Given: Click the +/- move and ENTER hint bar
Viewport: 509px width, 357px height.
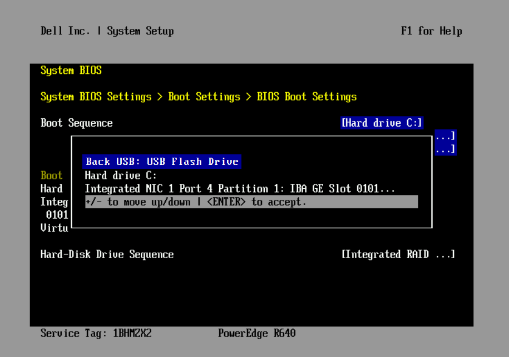Looking at the screenshot, I should [x=251, y=202].
